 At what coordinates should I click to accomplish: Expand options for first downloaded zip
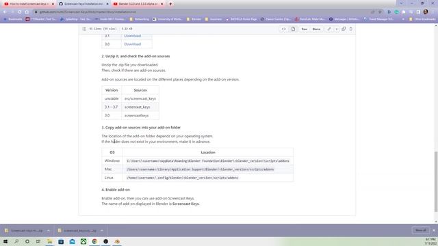pos(49,231)
